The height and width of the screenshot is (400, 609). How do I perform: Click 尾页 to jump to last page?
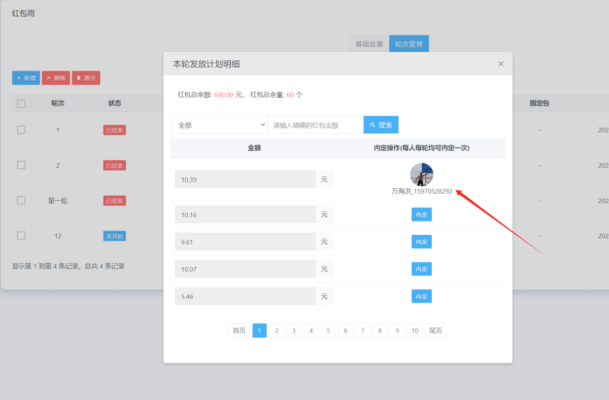tap(435, 330)
